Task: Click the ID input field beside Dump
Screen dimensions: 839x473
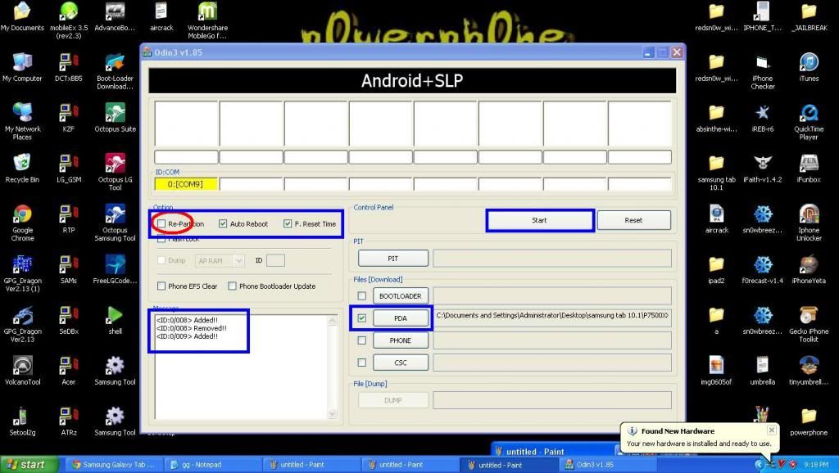Action: coord(275,260)
